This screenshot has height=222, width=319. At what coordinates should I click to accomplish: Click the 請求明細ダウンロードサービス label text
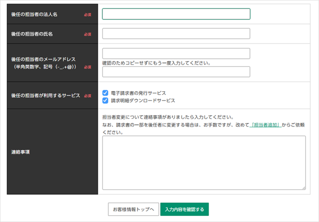[143, 100]
